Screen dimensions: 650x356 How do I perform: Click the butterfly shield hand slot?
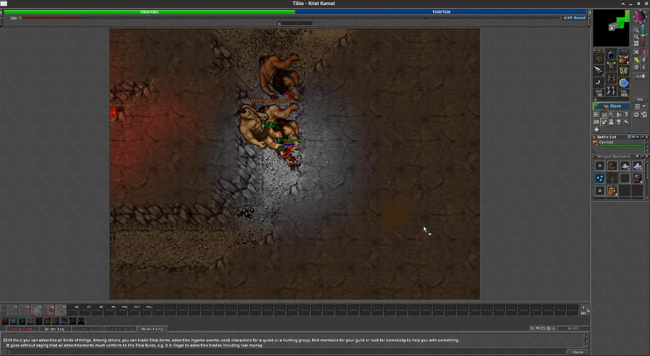click(x=624, y=70)
